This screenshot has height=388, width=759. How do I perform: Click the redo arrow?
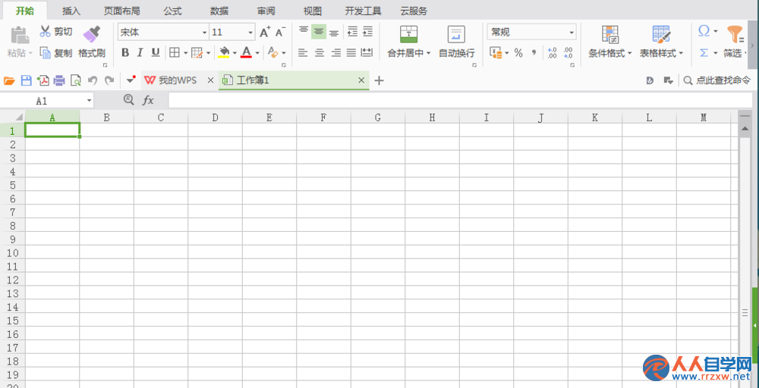tap(109, 80)
